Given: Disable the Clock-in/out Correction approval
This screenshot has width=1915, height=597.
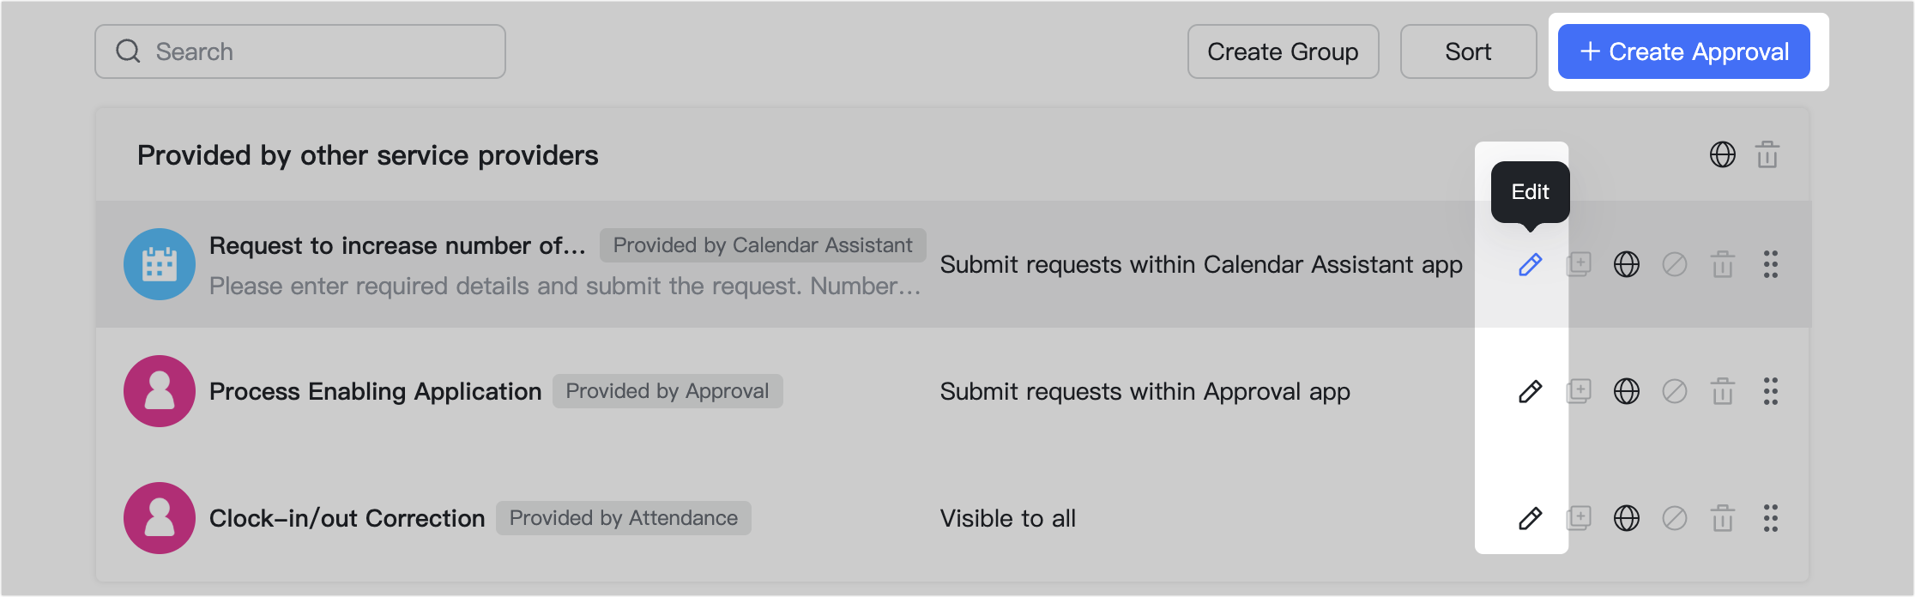Looking at the screenshot, I should pos(1675,518).
